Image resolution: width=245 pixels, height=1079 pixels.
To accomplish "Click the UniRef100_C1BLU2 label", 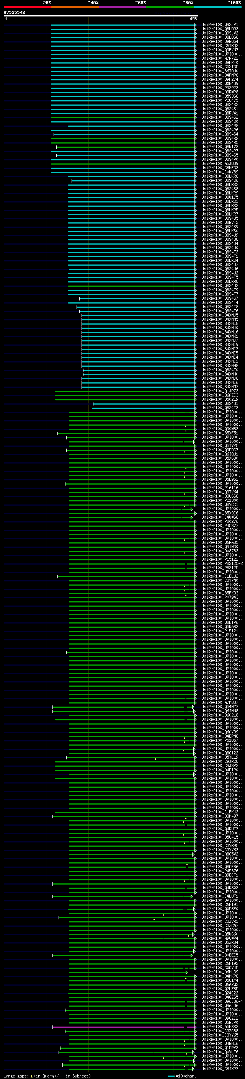I will [219, 576].
